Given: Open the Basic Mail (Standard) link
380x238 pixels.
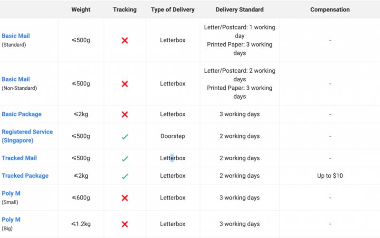Looking at the screenshot, I should click(x=16, y=36).
